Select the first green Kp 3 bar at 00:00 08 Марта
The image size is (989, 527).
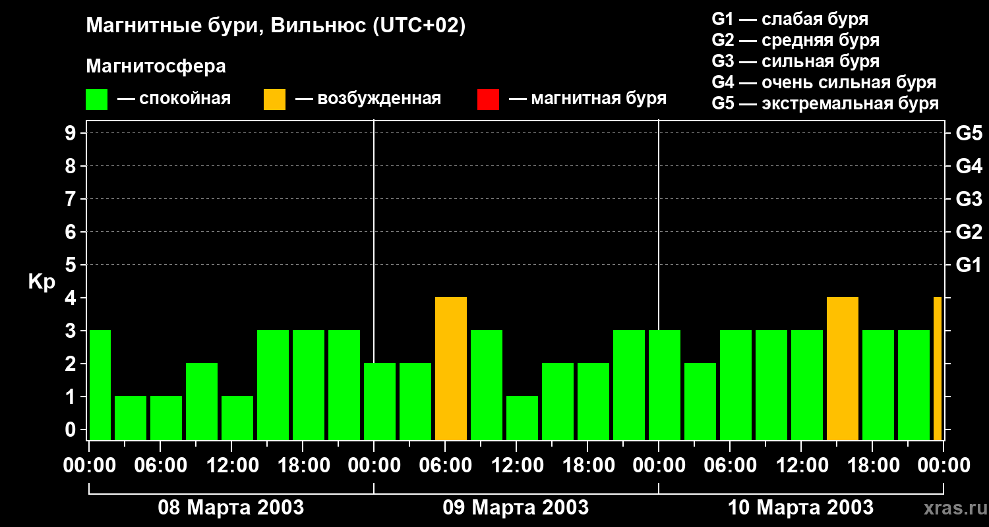click(x=100, y=385)
